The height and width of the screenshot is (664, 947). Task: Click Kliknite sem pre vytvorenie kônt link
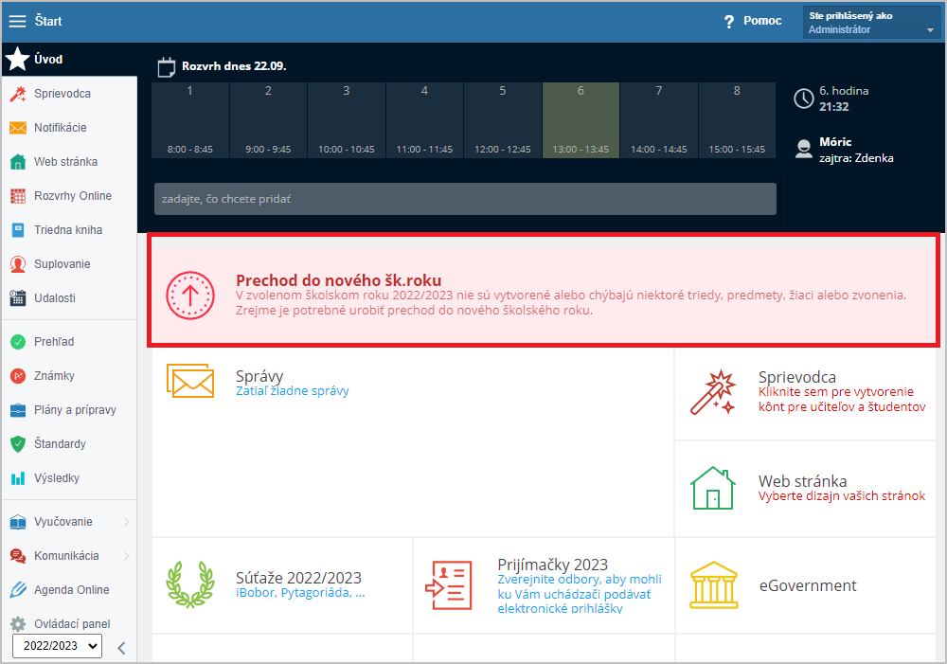tap(842, 400)
